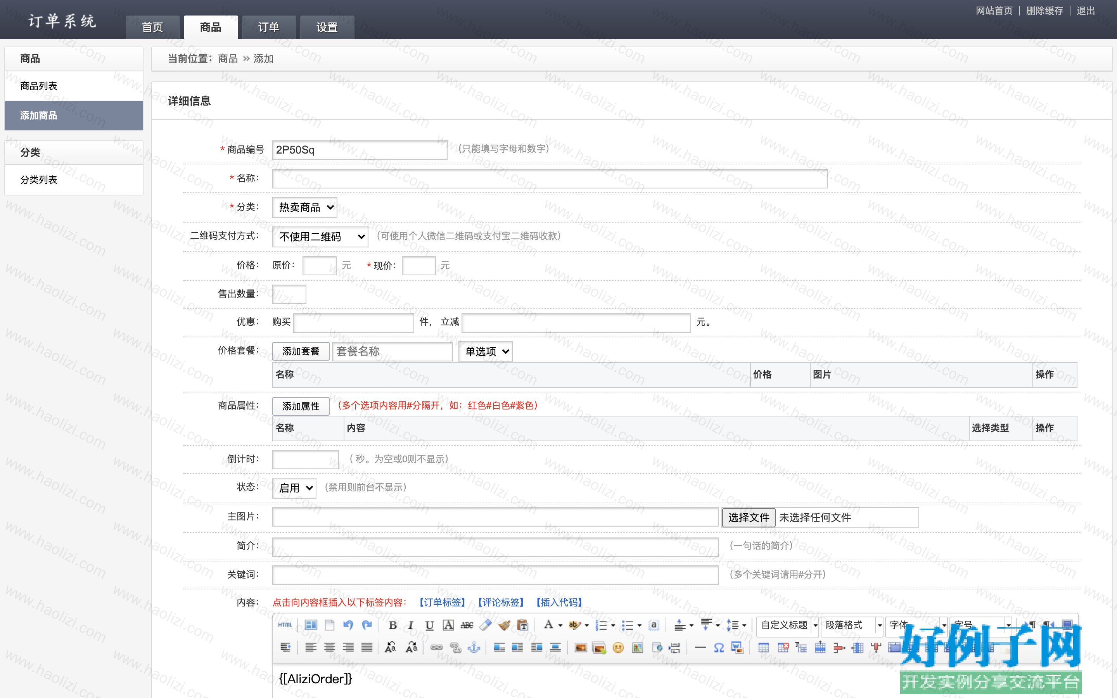Expand the font color arrow
The height and width of the screenshot is (698, 1117).
[x=560, y=625]
